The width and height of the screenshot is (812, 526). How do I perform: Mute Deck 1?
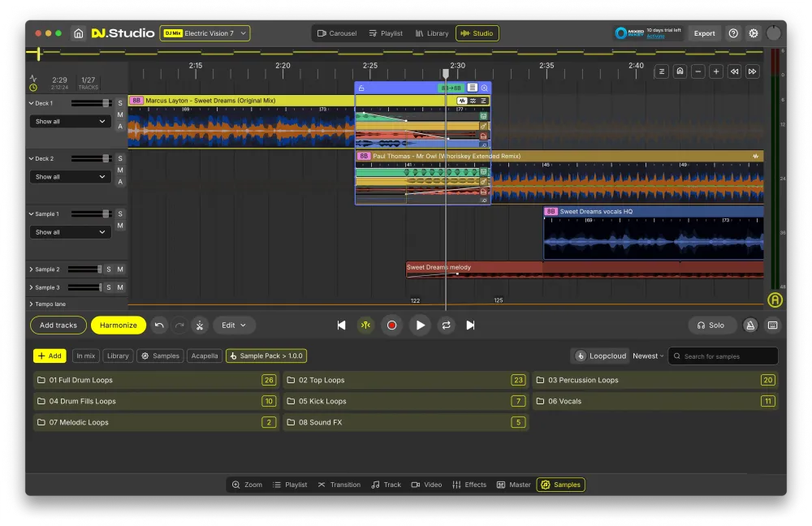[120, 115]
